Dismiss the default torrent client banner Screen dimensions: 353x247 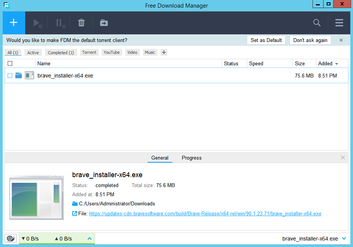point(341,40)
